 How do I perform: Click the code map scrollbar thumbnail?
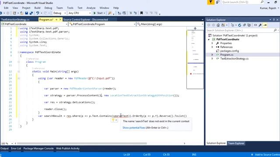tap(195, 59)
